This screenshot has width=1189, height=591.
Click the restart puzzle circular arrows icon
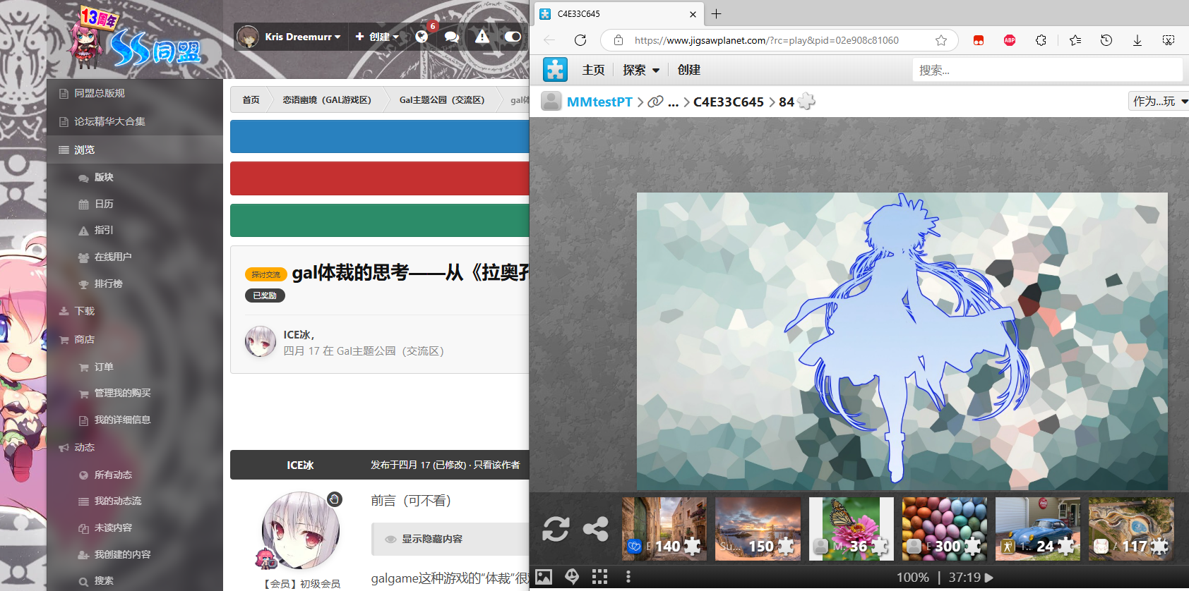[x=556, y=529]
